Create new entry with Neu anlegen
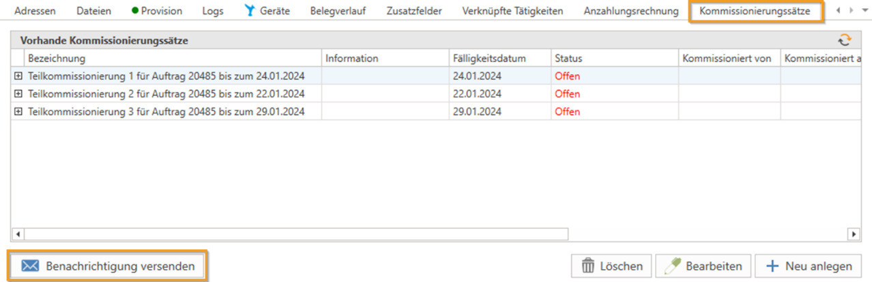 809,266
